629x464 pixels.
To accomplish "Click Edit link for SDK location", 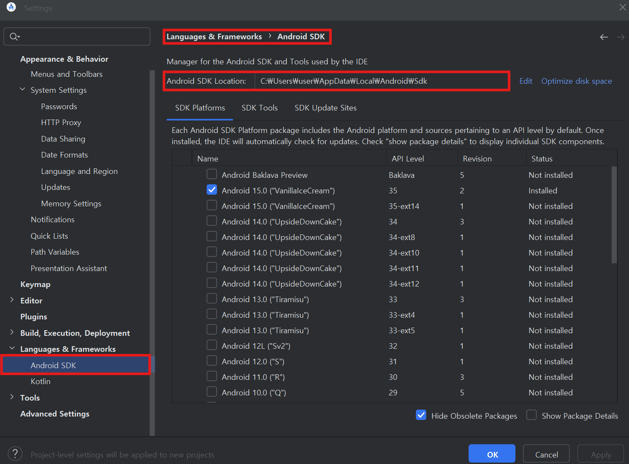I will [x=525, y=81].
